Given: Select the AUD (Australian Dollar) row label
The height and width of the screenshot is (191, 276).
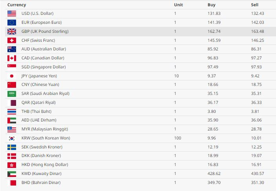Looking at the screenshot, I should click(44, 49).
